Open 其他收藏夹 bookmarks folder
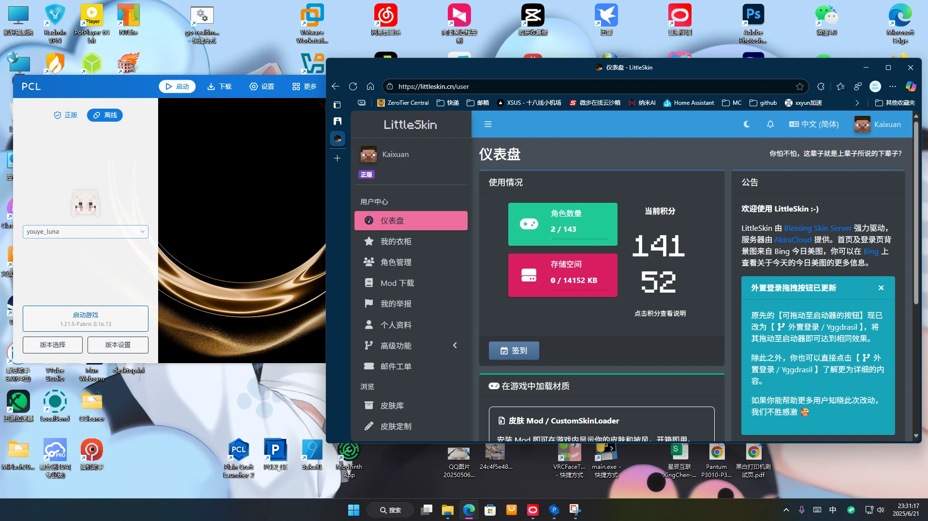 click(x=895, y=102)
